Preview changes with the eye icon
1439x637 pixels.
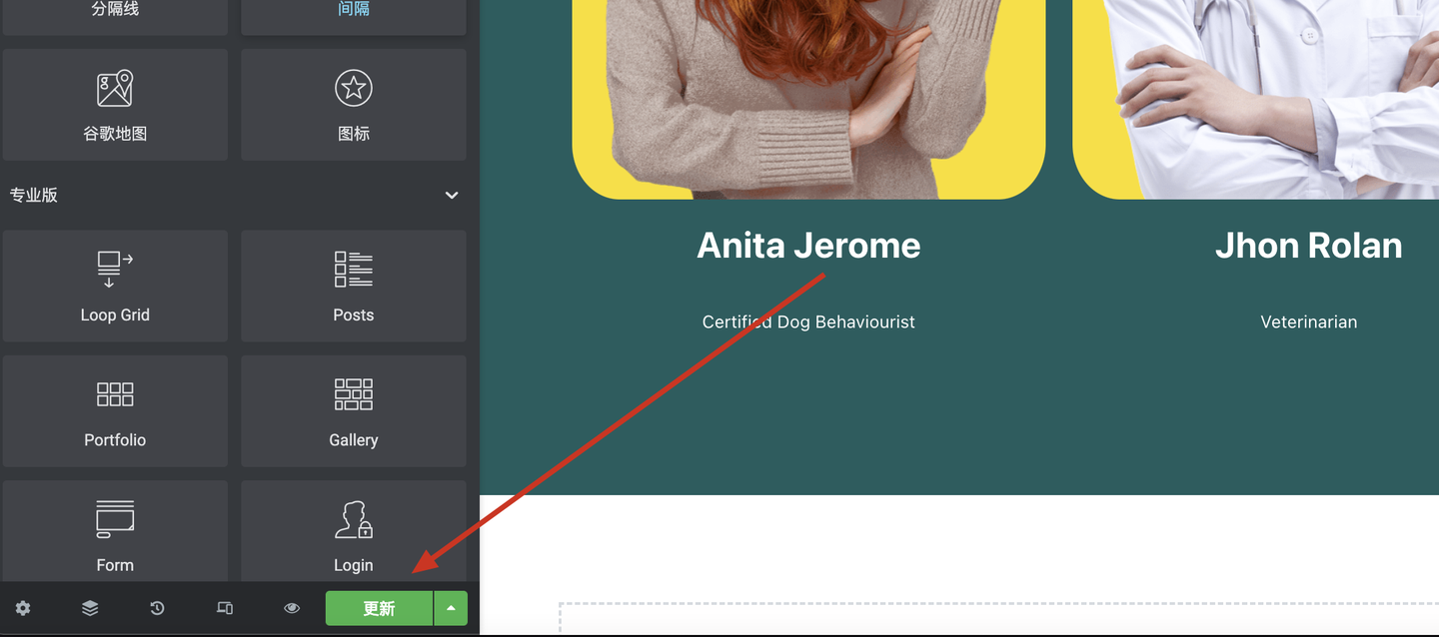292,608
